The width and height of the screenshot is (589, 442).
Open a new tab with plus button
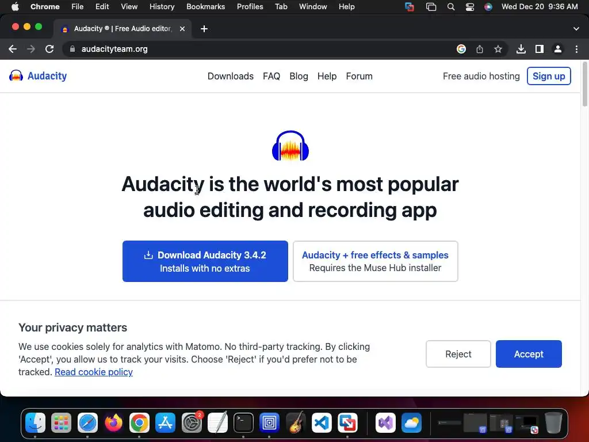click(x=204, y=29)
